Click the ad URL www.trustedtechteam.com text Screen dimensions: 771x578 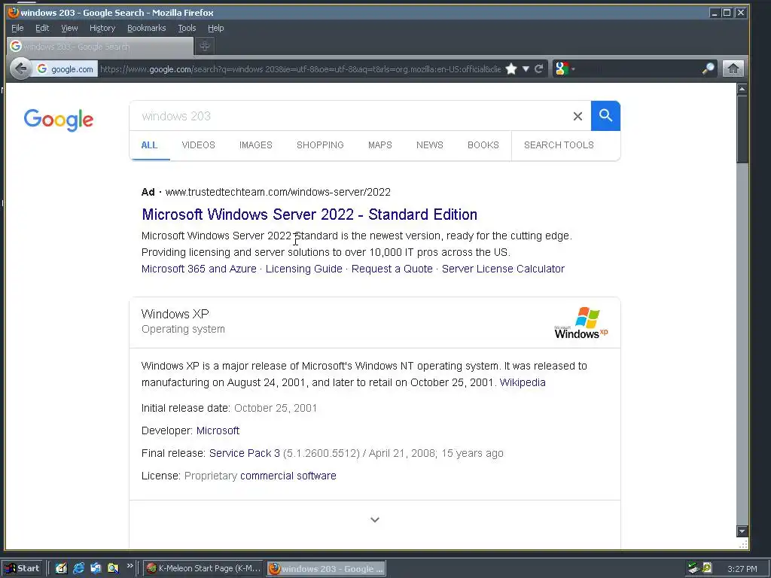click(x=278, y=192)
